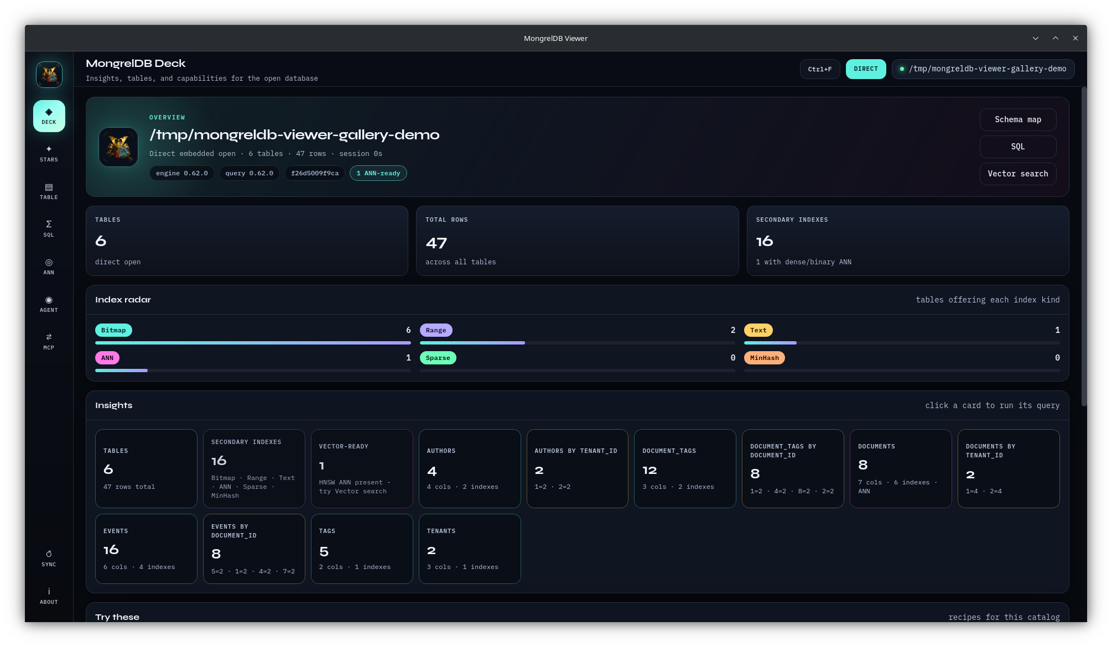Viewport: 1112px width, 647px height.
Task: Go to the Table view icon
Action: pos(49,191)
